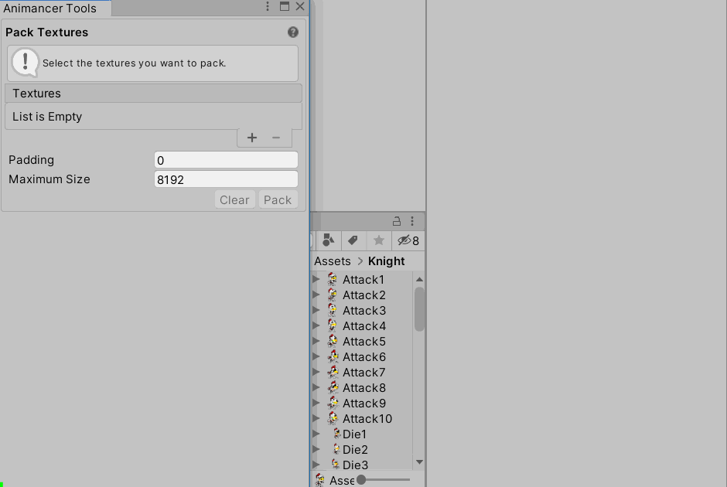The image size is (727, 487).
Task: Click the List is Empty text
Action: (47, 116)
